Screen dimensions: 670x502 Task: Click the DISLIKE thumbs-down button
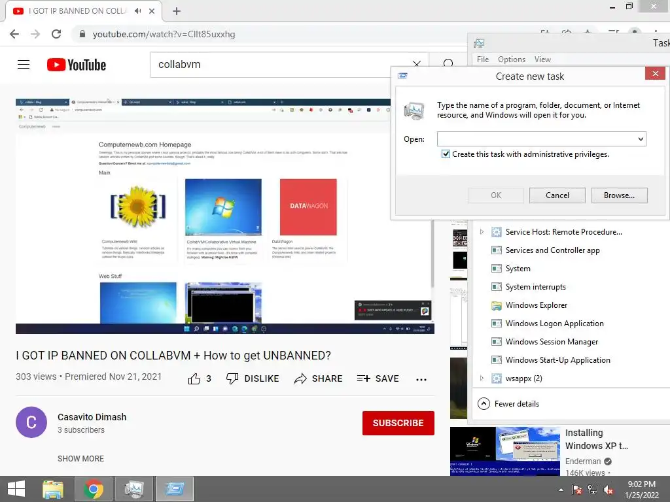pos(253,378)
